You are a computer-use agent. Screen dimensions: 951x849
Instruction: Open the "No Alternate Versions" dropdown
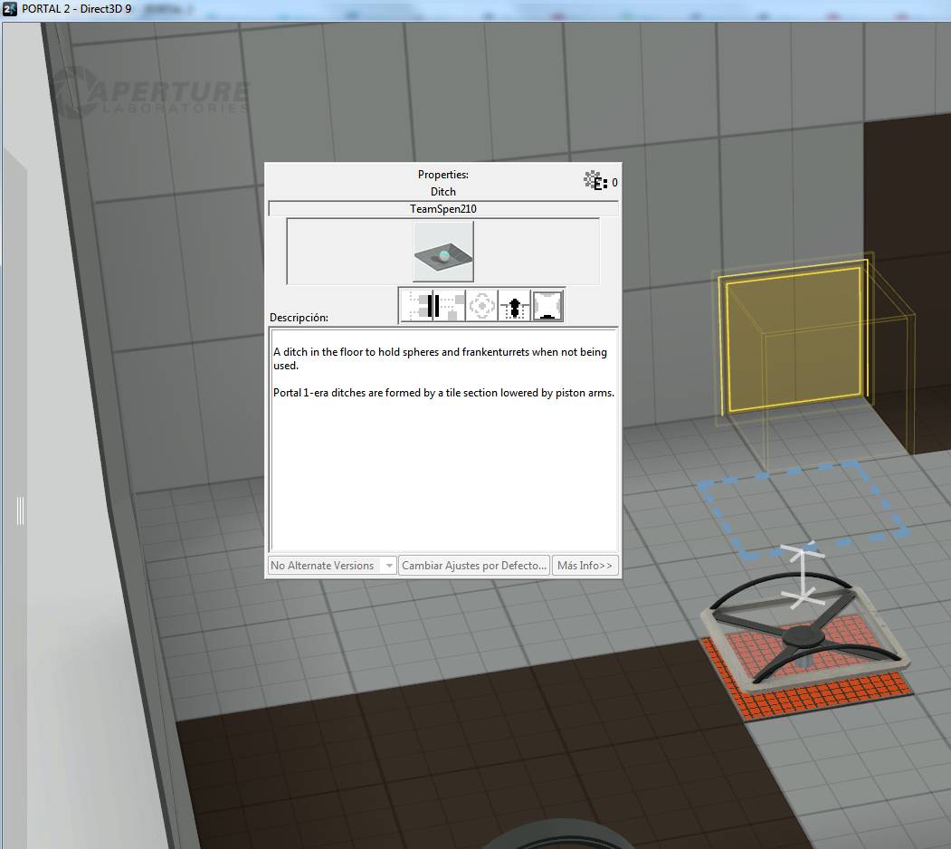(x=331, y=565)
